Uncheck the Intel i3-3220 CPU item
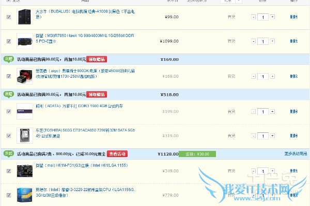 pos(9,195)
